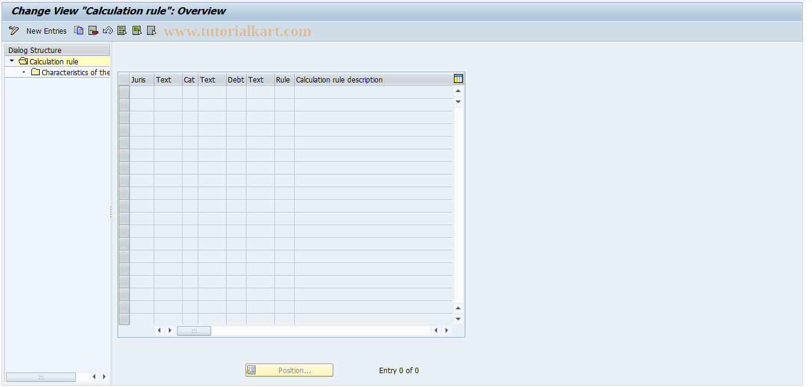
Task: Click Calculation rule description column header
Action: (x=373, y=79)
